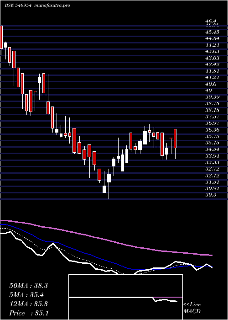Select the 36.36 price axis label
This screenshot has height=320, width=228.
[x=212, y=130]
